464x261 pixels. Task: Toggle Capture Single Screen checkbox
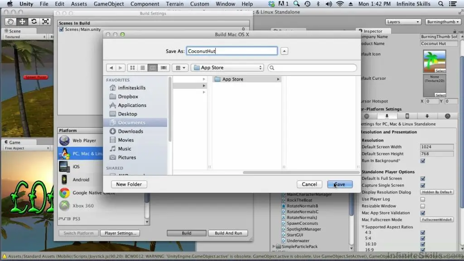(x=423, y=185)
